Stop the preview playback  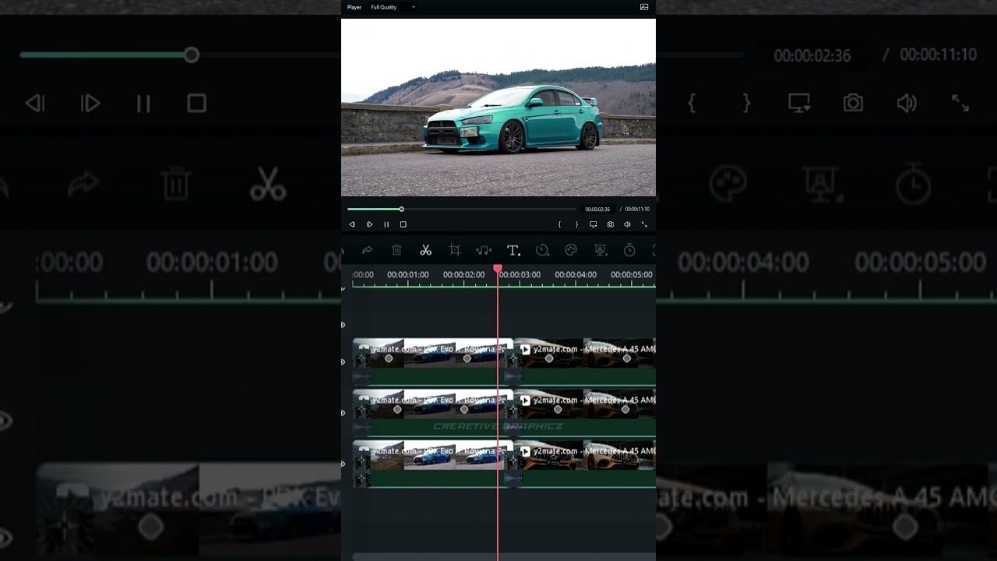[x=403, y=224]
